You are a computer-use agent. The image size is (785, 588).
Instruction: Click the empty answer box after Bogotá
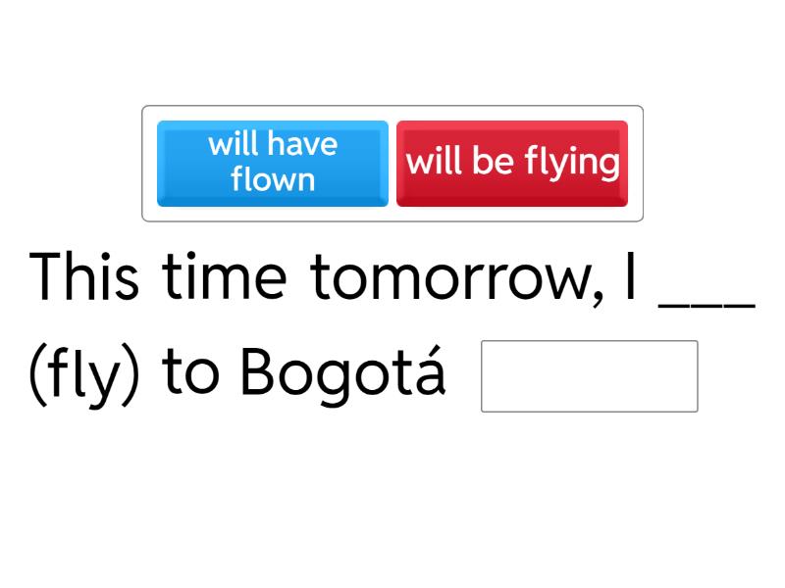coord(589,376)
